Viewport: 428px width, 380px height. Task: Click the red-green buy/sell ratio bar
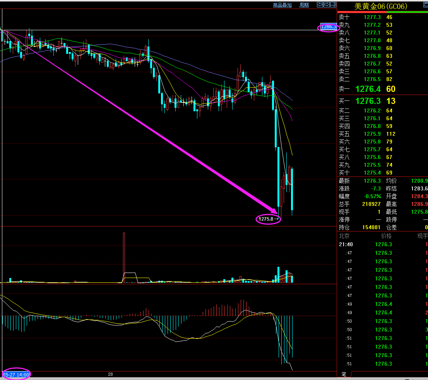382,12
